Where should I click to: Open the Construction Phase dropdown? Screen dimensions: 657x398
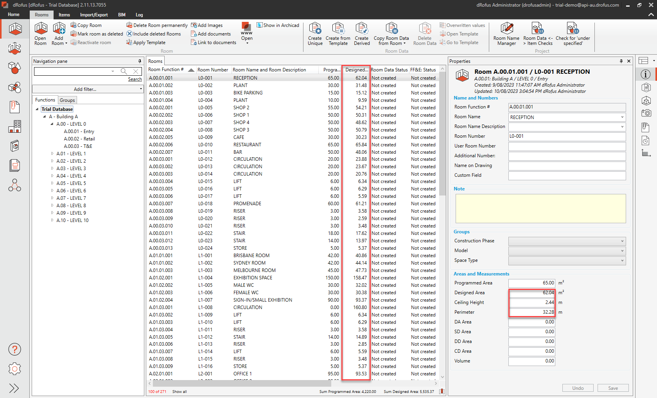pyautogui.click(x=622, y=241)
